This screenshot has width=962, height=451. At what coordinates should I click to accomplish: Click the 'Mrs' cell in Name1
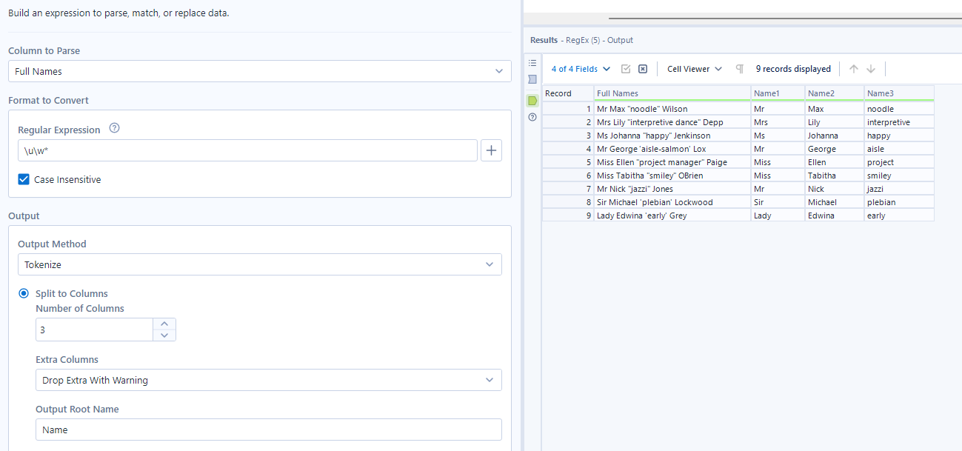[x=778, y=122]
